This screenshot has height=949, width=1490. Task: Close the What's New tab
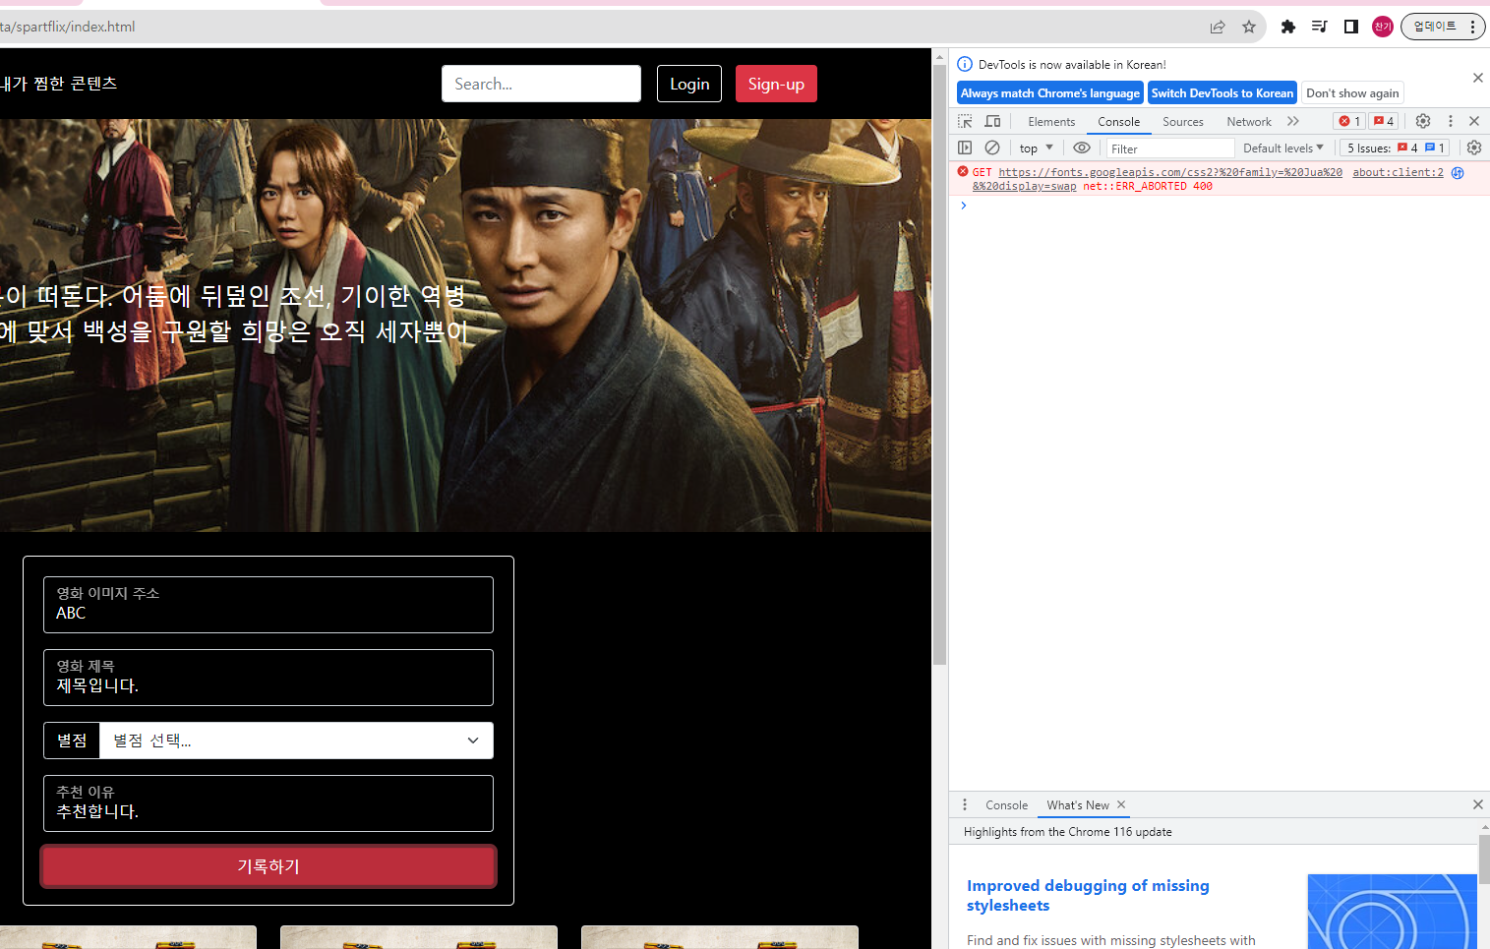tap(1121, 804)
